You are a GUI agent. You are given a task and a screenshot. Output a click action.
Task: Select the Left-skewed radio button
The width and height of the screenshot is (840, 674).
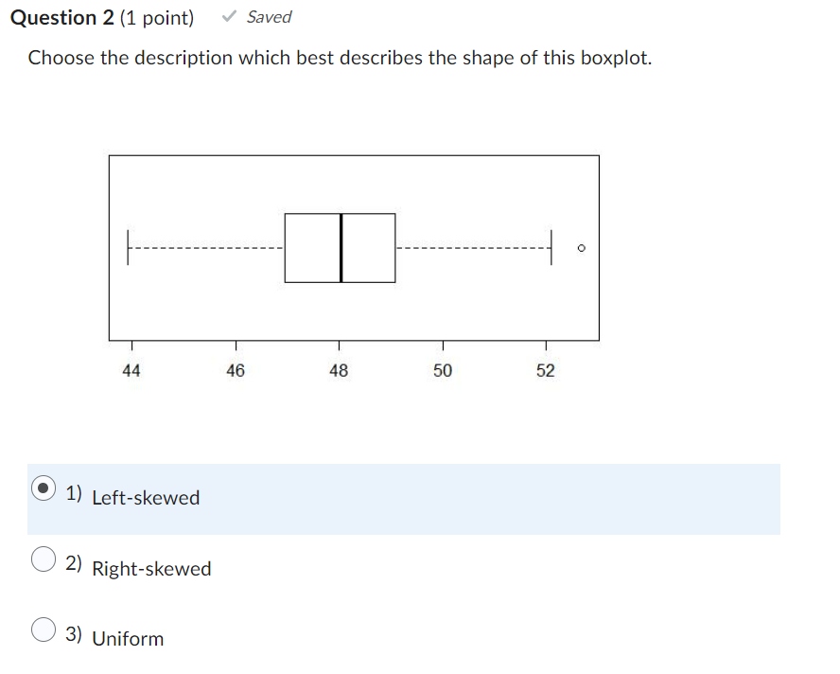43,489
